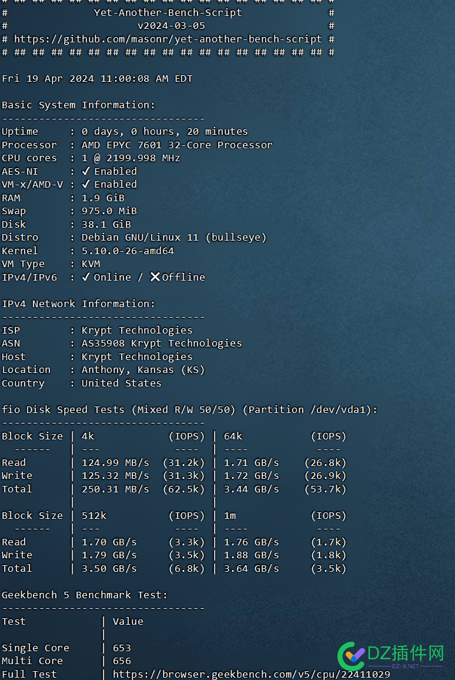Select 64k total IOPS (53.7k)
The height and width of the screenshot is (680, 455).
click(326, 489)
